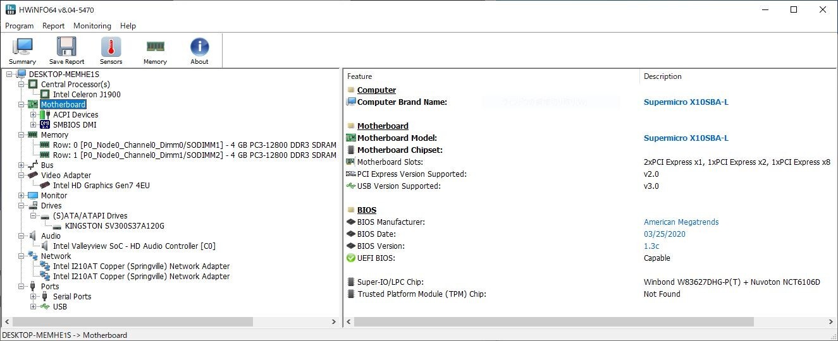Open the Summary toolbar icon
This screenshot has height=341, width=838.
click(22, 47)
